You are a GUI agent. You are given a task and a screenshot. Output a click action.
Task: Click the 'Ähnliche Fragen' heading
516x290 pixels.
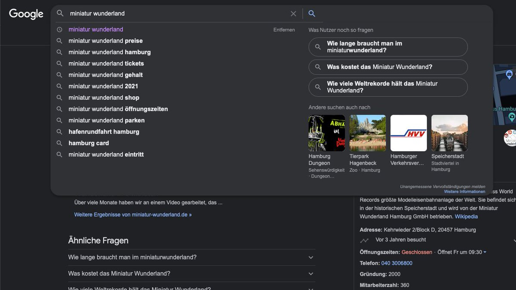(98, 241)
